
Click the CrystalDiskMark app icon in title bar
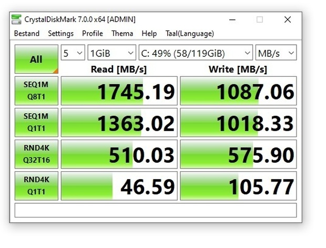click(x=16, y=19)
